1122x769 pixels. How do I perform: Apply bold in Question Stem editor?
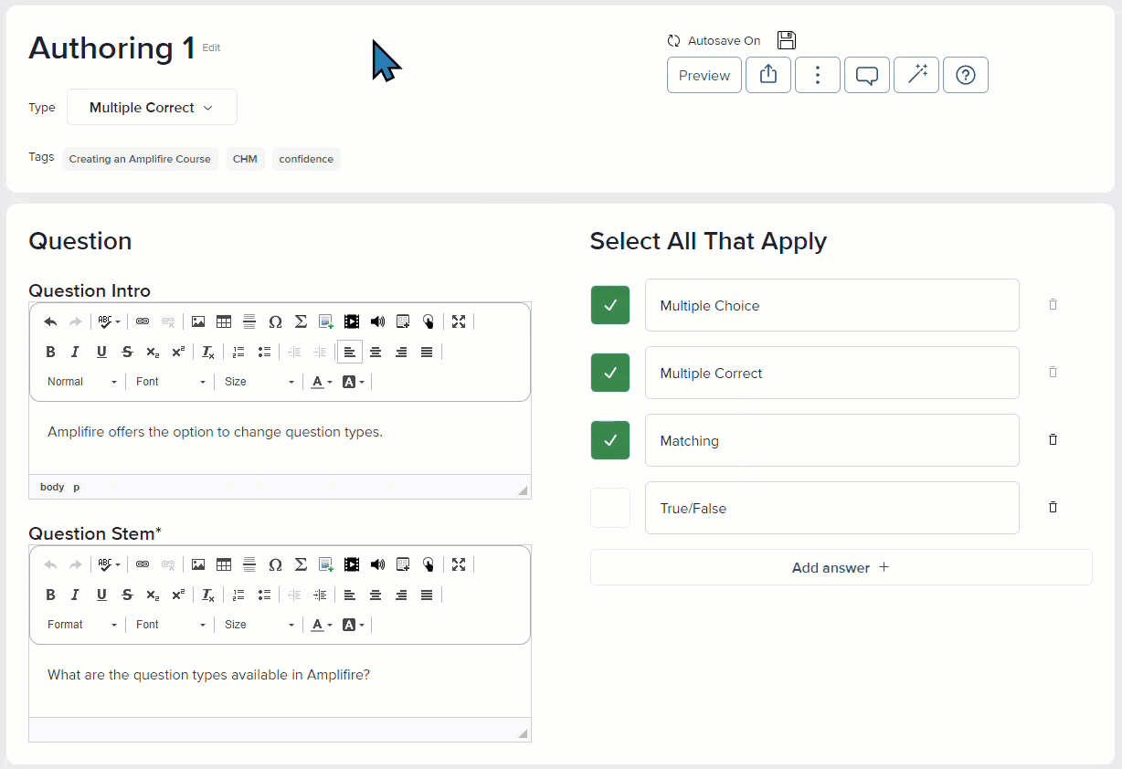(50, 595)
